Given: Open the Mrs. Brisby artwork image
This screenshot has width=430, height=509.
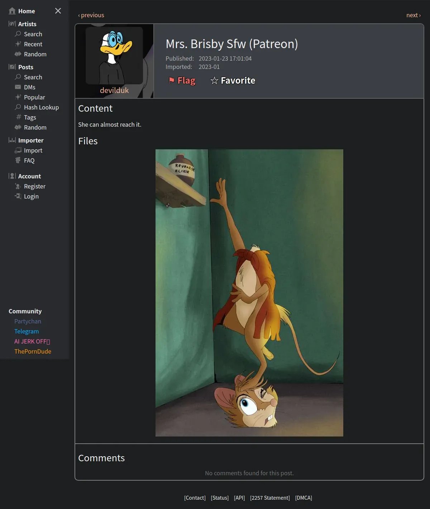Looking at the screenshot, I should point(249,293).
